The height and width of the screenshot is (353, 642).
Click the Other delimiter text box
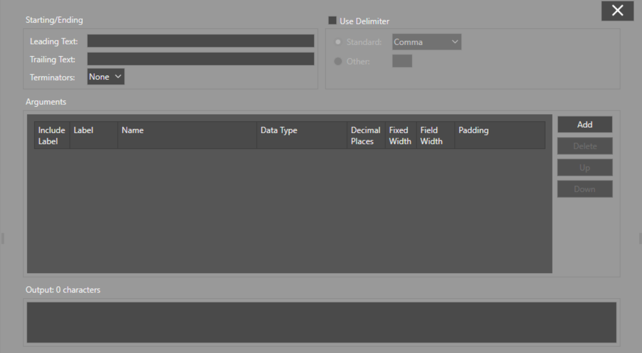point(402,61)
